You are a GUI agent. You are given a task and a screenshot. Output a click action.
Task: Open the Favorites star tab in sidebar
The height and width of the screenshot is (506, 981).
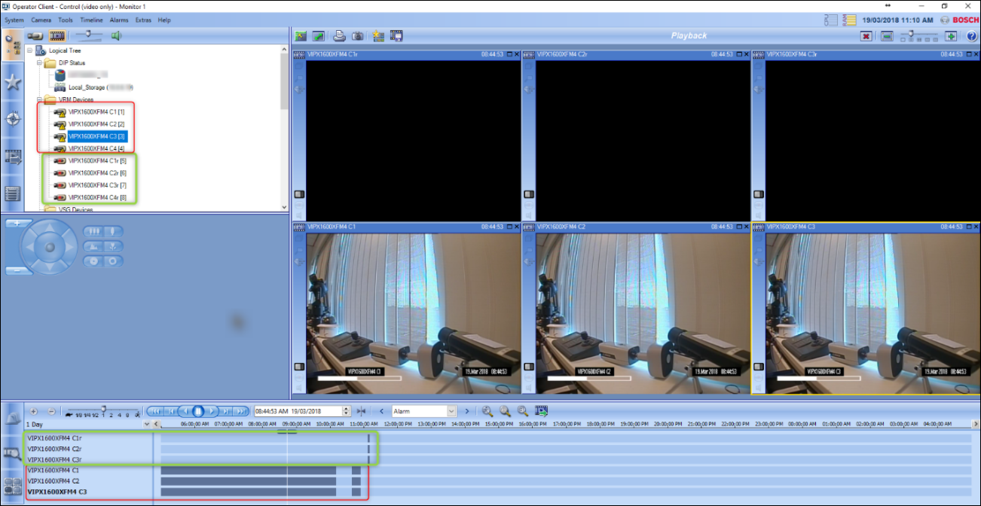tap(12, 82)
